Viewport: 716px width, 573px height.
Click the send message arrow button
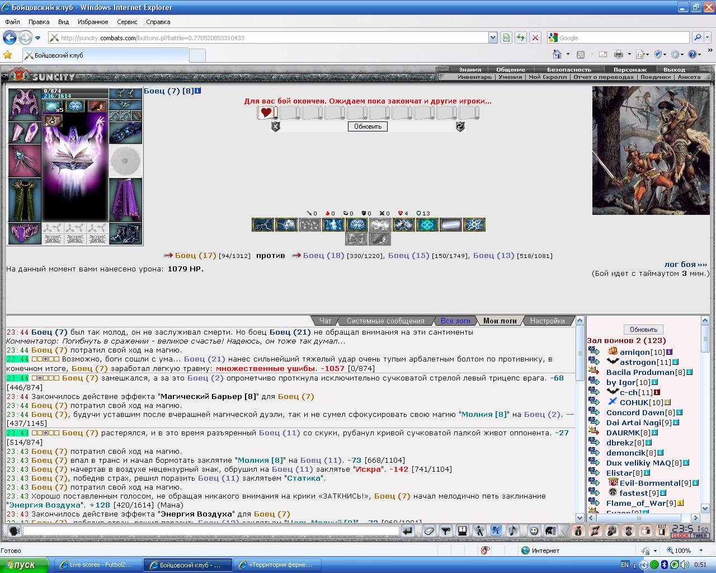[408, 531]
